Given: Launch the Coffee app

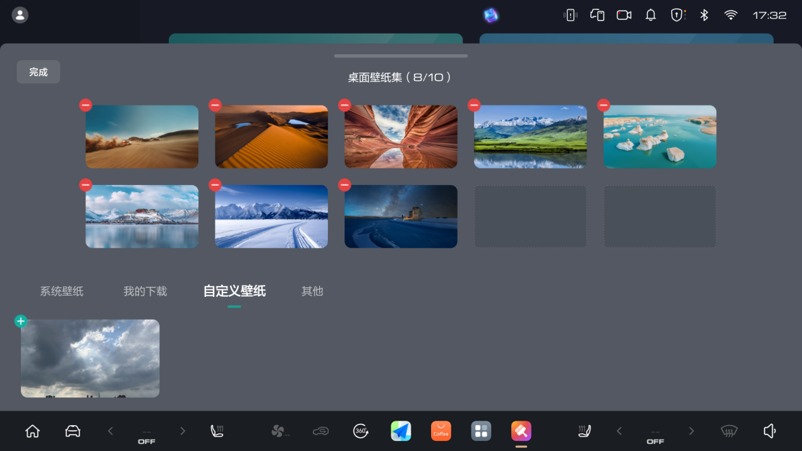Looking at the screenshot, I should [x=440, y=431].
